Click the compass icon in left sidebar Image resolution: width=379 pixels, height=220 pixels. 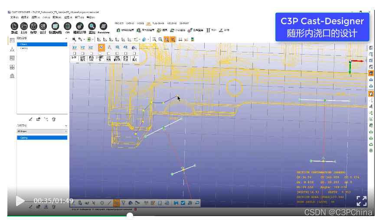click(12, 49)
